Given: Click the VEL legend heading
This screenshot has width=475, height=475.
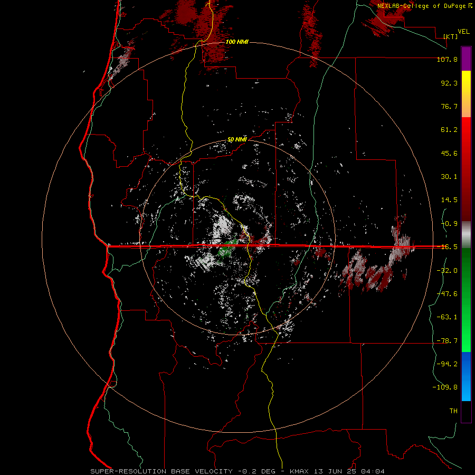Looking at the screenshot, I should (464, 32).
